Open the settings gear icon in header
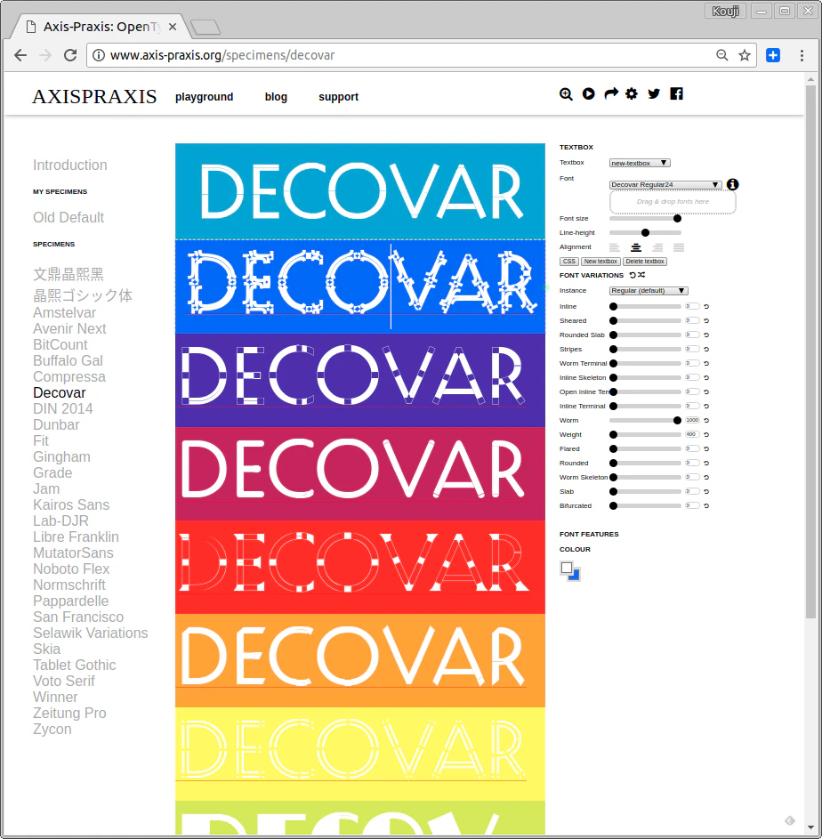 632,94
